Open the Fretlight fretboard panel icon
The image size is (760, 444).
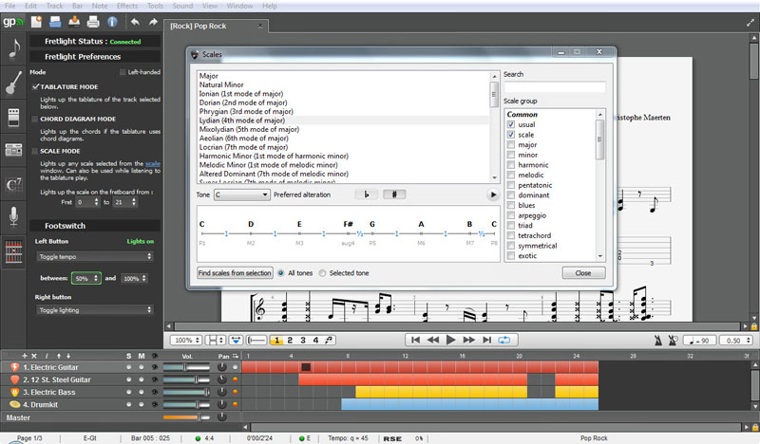pos(14,251)
